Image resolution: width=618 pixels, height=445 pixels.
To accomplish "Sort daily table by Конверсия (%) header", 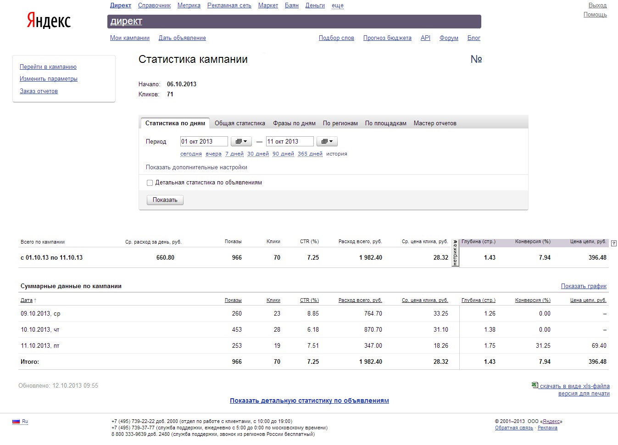I will coord(533,300).
